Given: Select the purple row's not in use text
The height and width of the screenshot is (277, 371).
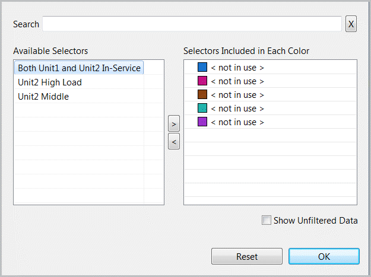Looking at the screenshot, I should (x=237, y=122).
